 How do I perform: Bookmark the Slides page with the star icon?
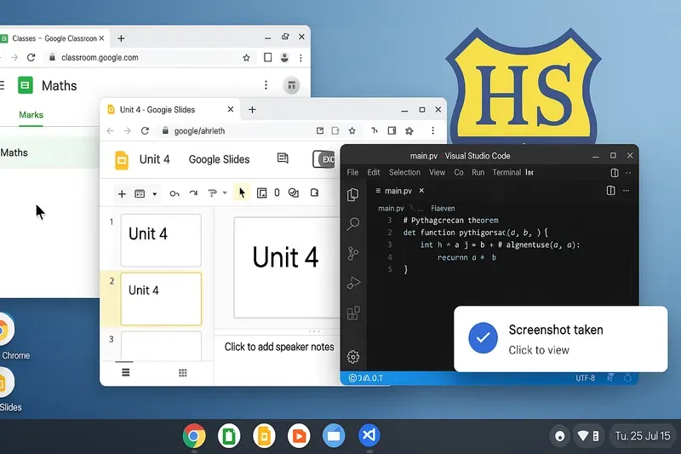(352, 131)
